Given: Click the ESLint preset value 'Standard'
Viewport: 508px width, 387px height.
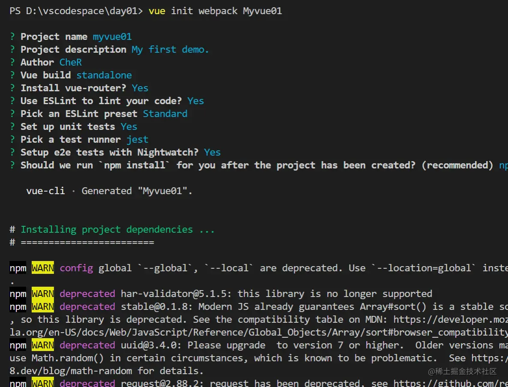Looking at the screenshot, I should [165, 114].
